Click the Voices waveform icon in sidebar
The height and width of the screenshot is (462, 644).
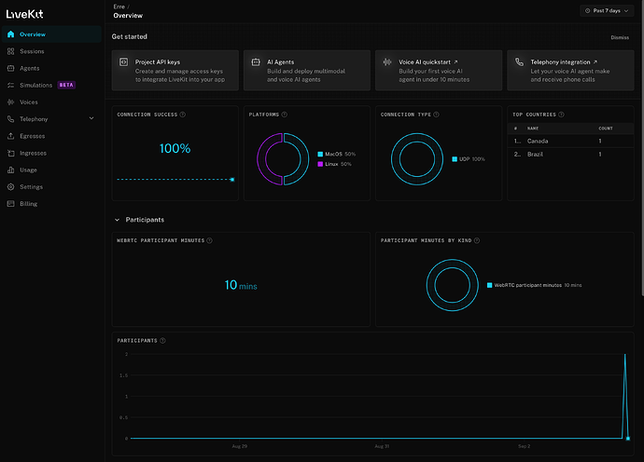coord(10,102)
